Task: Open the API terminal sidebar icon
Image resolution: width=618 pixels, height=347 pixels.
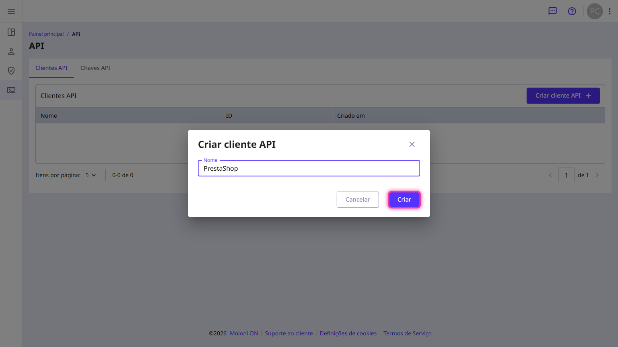Action: 11,90
